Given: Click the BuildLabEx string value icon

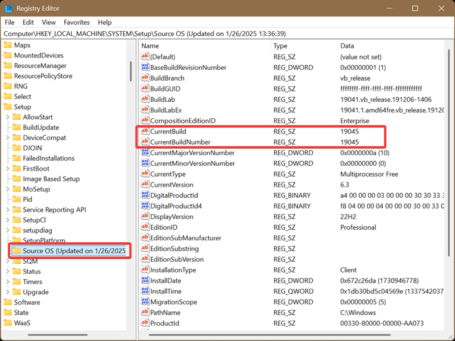Looking at the screenshot, I should 145,110.
